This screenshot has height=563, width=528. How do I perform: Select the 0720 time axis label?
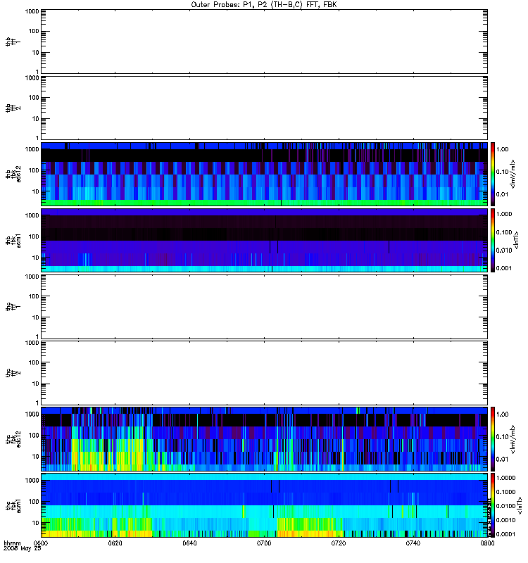[339, 543]
